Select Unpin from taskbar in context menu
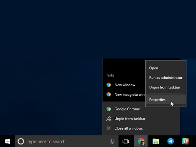The height and width of the screenshot is (147, 196). pyautogui.click(x=164, y=87)
